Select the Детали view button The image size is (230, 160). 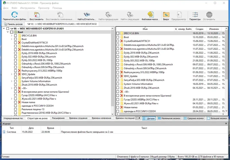coord(149,118)
